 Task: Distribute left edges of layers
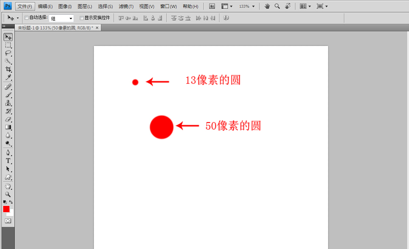pos(198,18)
